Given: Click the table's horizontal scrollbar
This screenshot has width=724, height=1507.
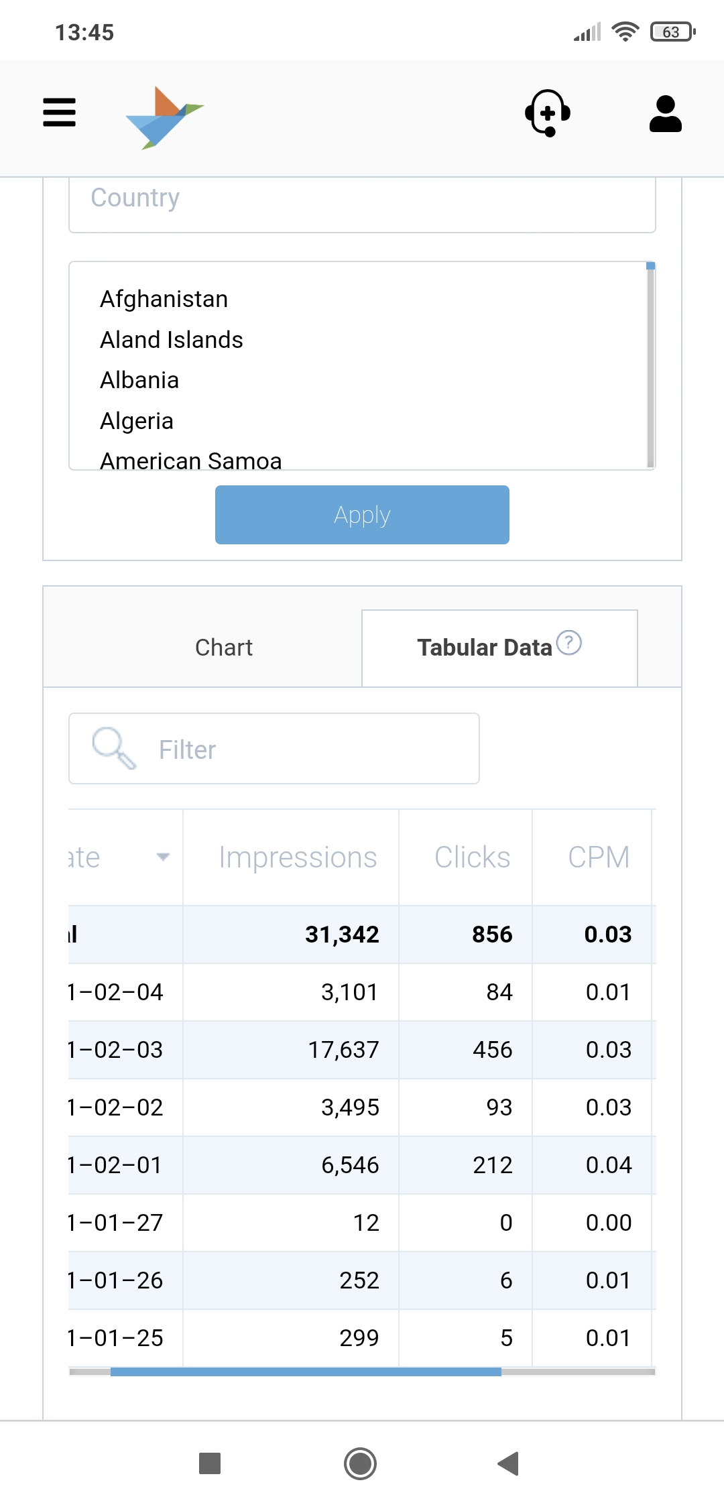Looking at the screenshot, I should pyautogui.click(x=306, y=1372).
